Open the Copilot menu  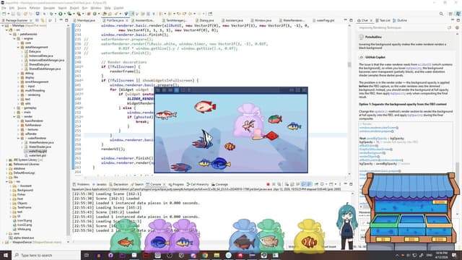118,8
